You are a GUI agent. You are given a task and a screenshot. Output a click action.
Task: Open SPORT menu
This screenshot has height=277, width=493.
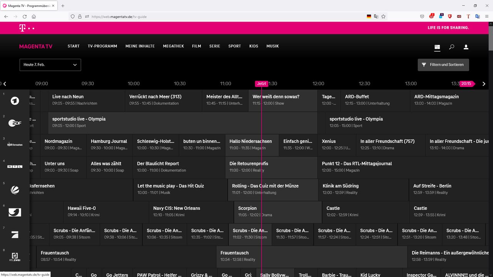235,46
